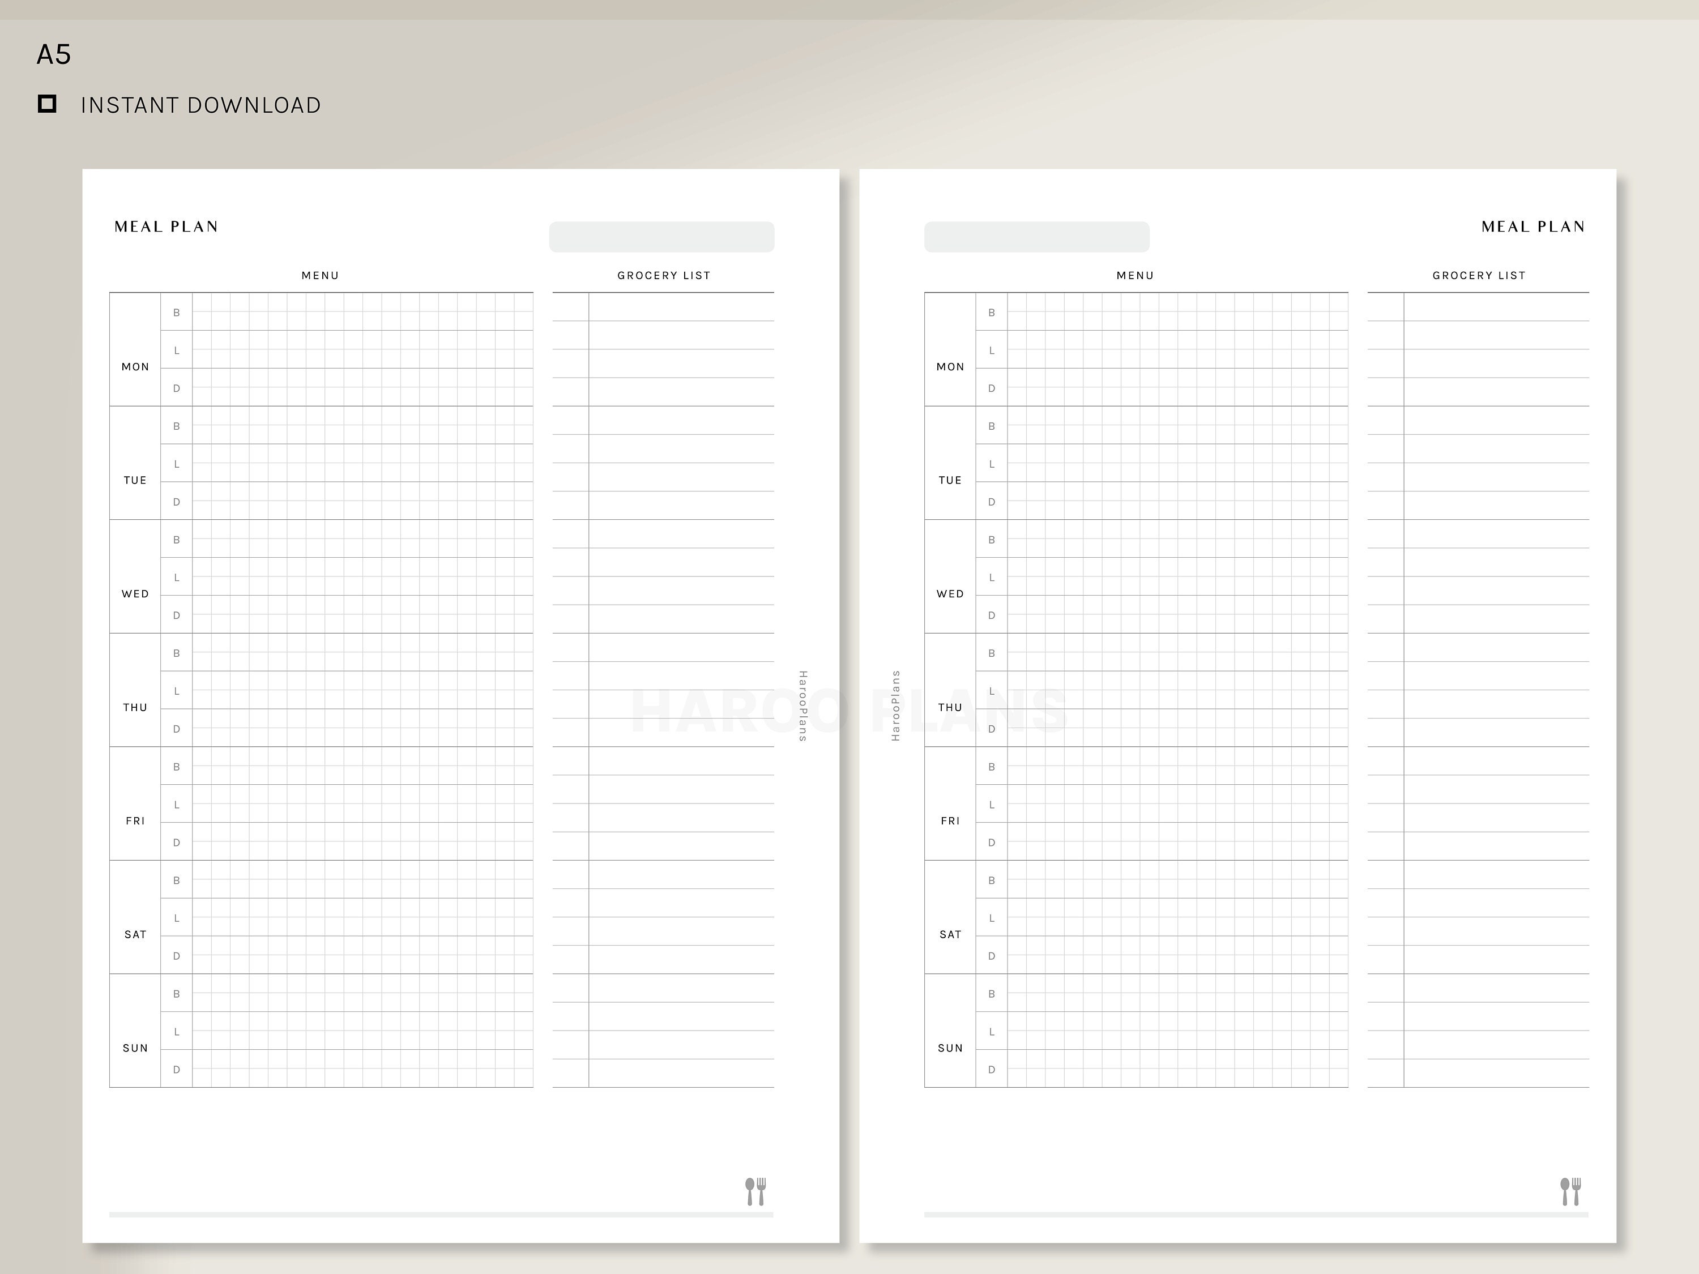Screen dimensions: 1699x1274
Task: Select SUN label on right page
Action: (x=950, y=1048)
